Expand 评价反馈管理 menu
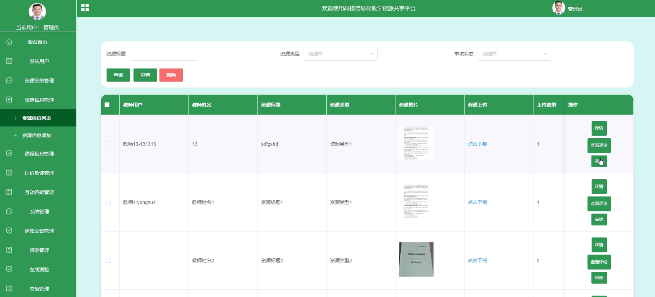Image resolution: width=655 pixels, height=297 pixels. 38,173
